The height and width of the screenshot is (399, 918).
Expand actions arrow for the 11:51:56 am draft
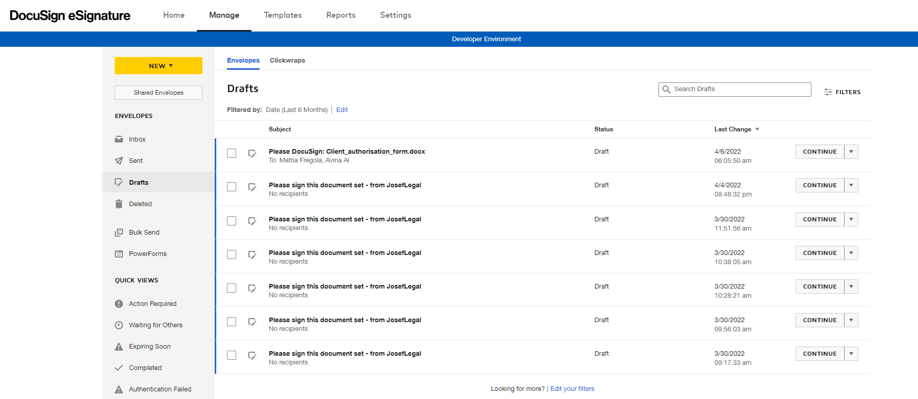pos(851,219)
